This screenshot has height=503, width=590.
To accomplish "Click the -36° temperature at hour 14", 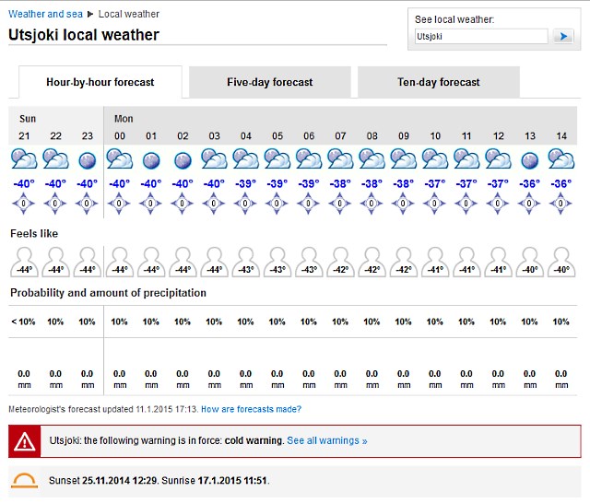I will [561, 184].
